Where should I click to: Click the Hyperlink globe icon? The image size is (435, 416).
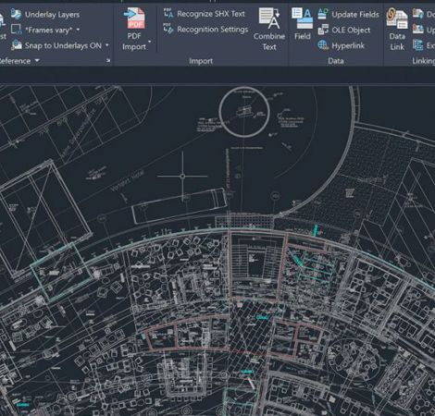323,45
